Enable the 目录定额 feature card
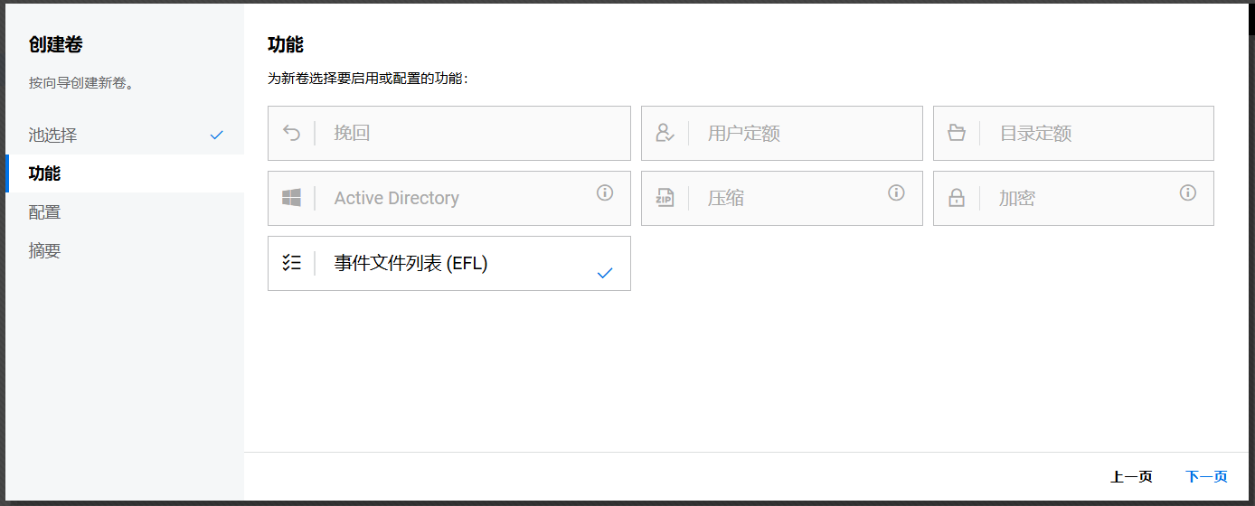The image size is (1255, 506). (x=1073, y=134)
